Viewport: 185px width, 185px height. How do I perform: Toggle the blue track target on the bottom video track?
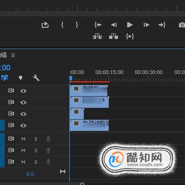(2, 126)
